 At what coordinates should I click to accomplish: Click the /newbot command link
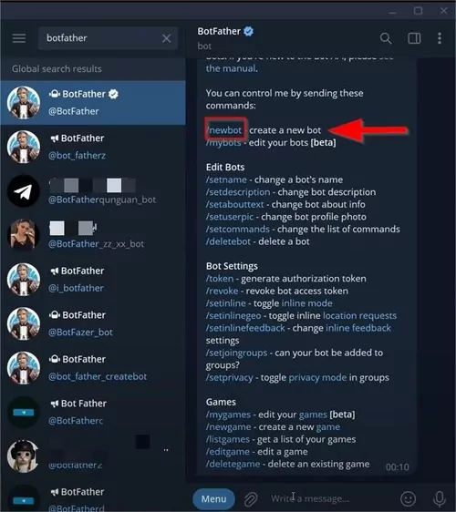pos(225,130)
